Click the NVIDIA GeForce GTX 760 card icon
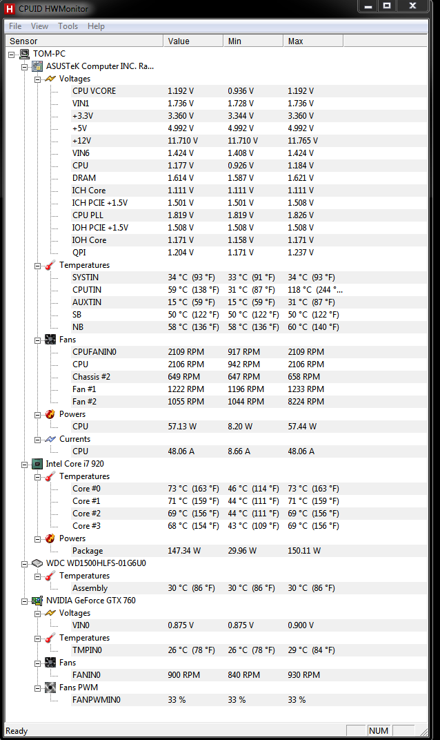 (x=37, y=601)
